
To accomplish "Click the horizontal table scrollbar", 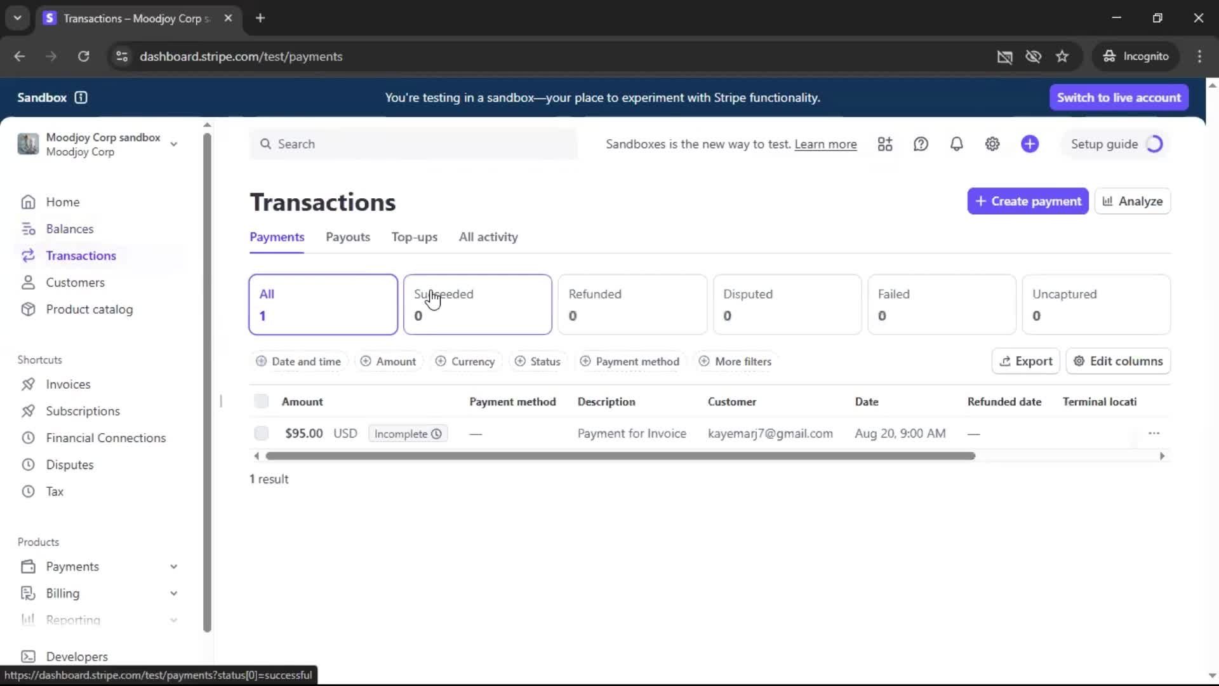I will tap(620, 456).
